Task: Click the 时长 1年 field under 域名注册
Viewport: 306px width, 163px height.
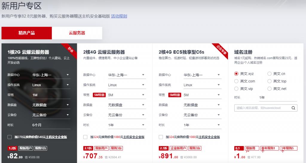Action: [278, 98]
